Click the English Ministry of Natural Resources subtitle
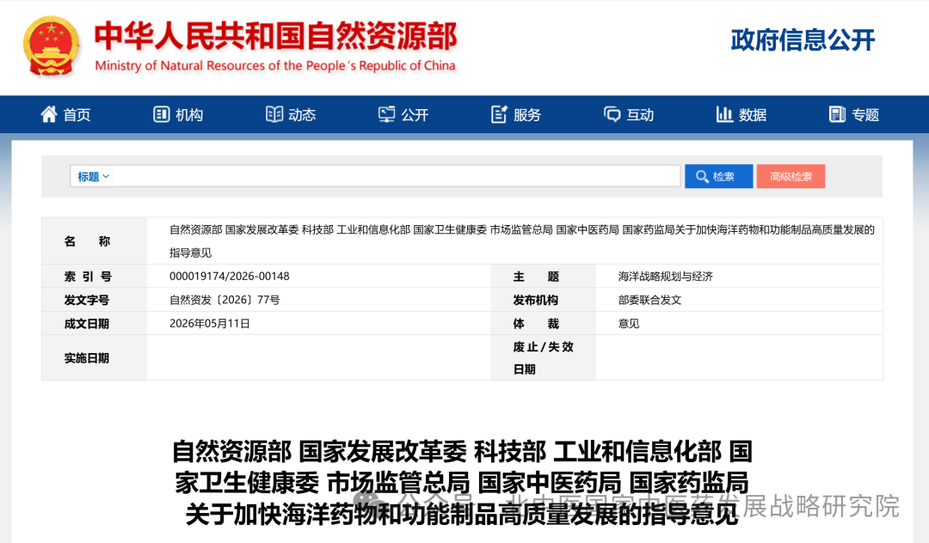 tap(275, 65)
